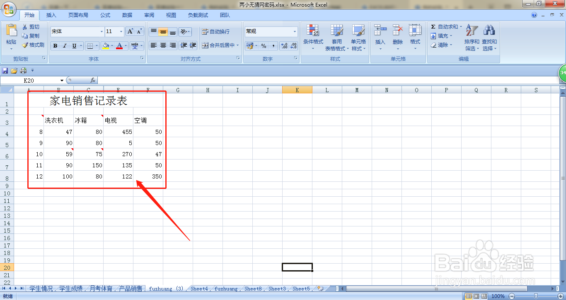Click the decrease decimal icon

(x=293, y=46)
